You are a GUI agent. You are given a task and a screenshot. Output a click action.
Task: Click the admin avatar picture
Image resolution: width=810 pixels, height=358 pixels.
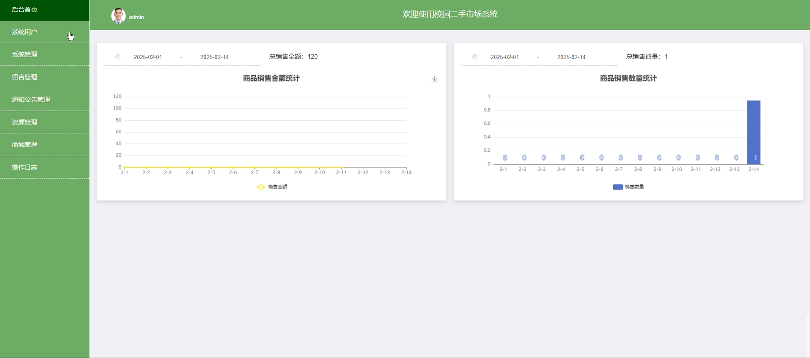click(x=118, y=16)
